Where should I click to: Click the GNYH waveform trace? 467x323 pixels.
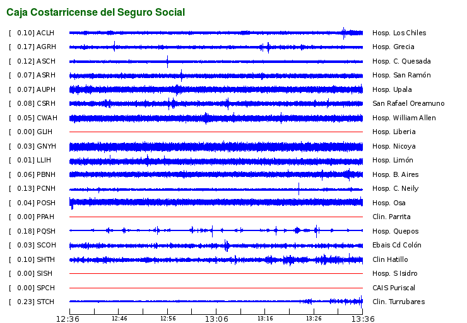pyautogui.click(x=216, y=147)
